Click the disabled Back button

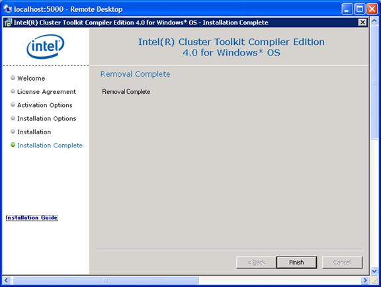click(x=257, y=263)
